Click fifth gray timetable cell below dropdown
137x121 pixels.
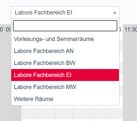point(98,113)
